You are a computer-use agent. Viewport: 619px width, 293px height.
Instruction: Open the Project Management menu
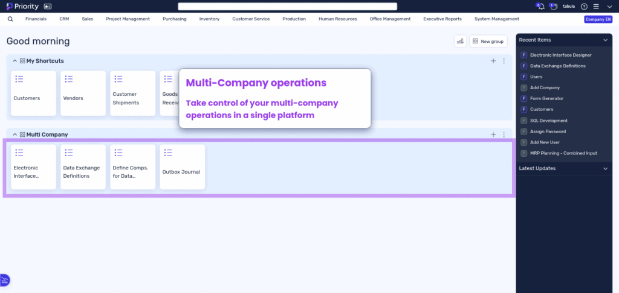128,19
